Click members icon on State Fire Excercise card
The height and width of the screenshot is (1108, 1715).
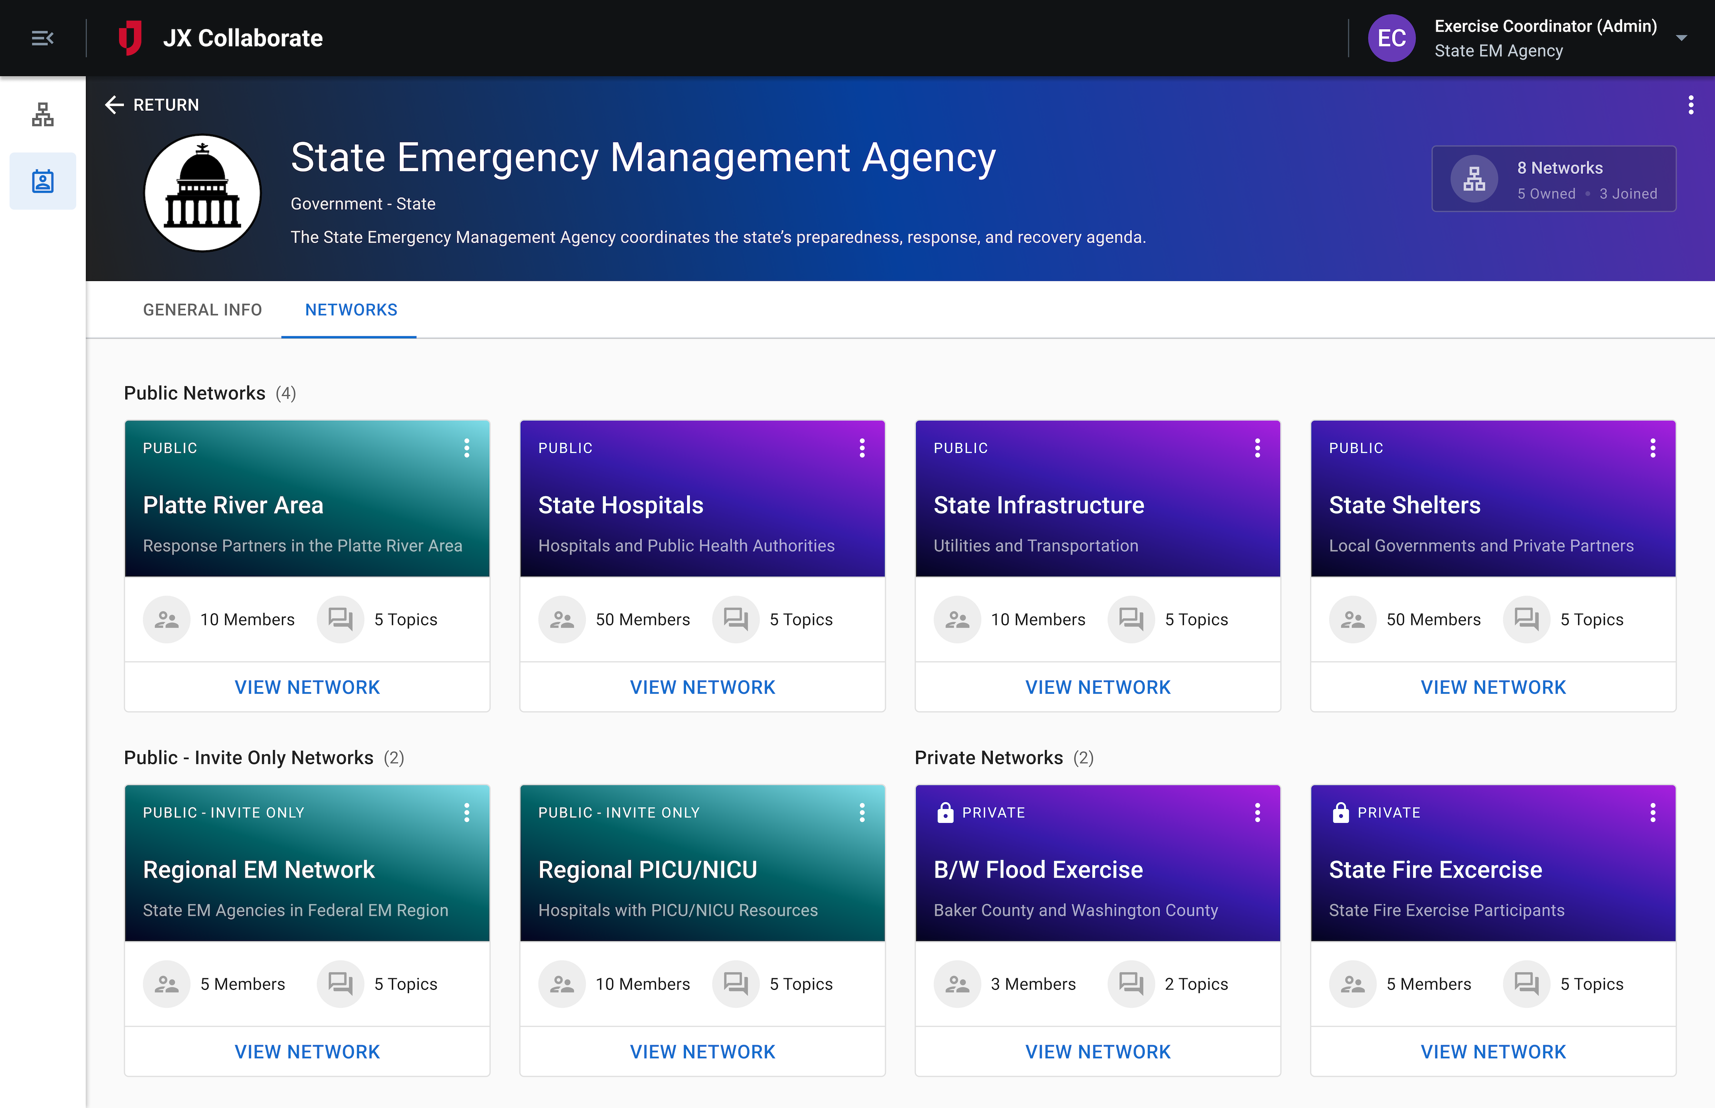tap(1352, 984)
